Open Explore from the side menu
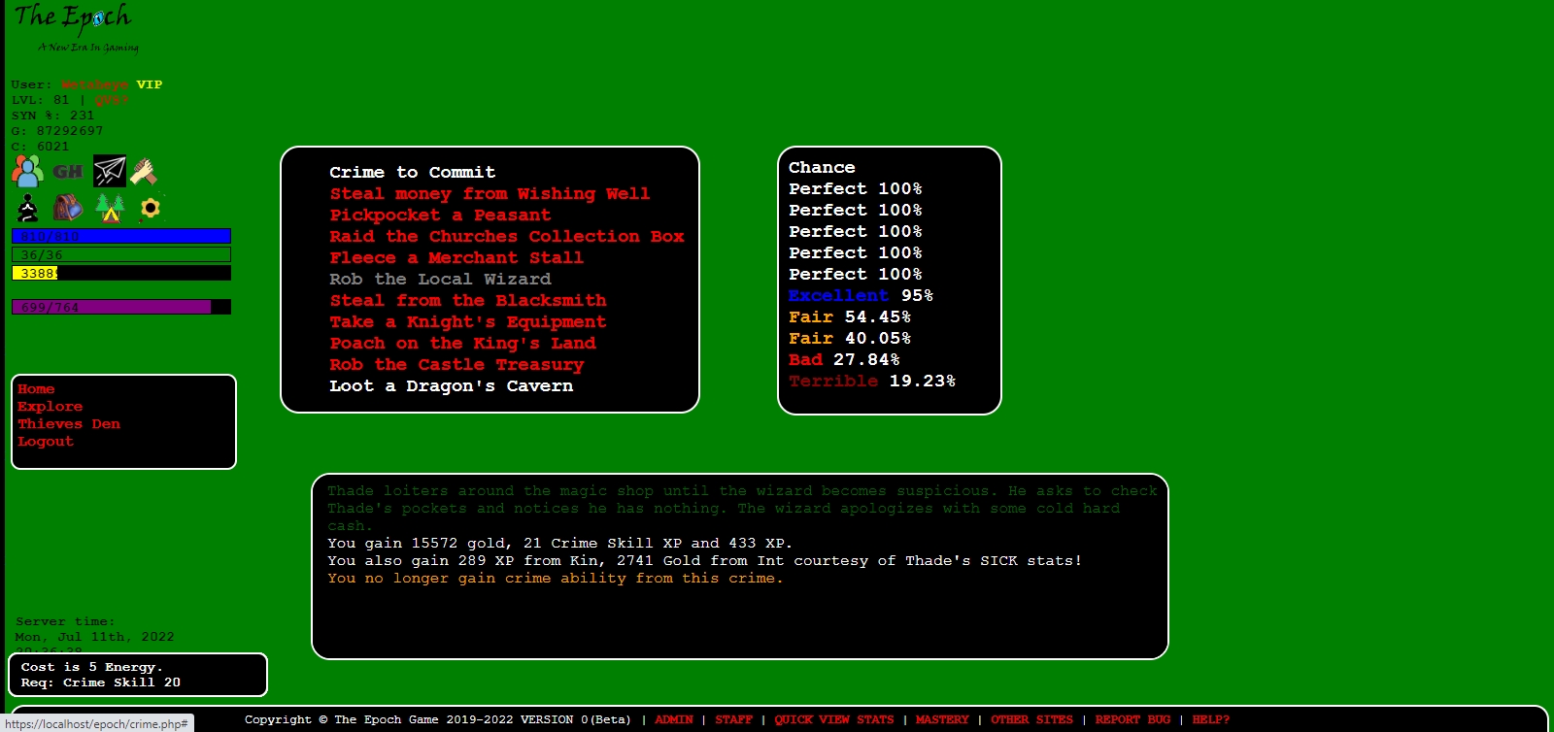The image size is (1554, 732). (50, 407)
